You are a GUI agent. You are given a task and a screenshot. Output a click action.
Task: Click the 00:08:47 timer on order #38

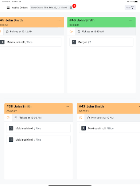12,111
